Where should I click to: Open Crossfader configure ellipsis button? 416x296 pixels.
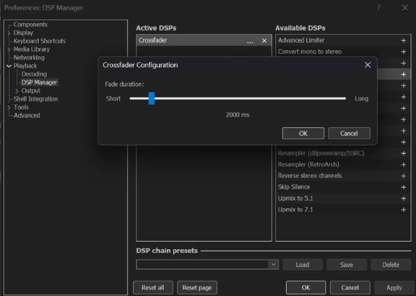[x=250, y=41]
